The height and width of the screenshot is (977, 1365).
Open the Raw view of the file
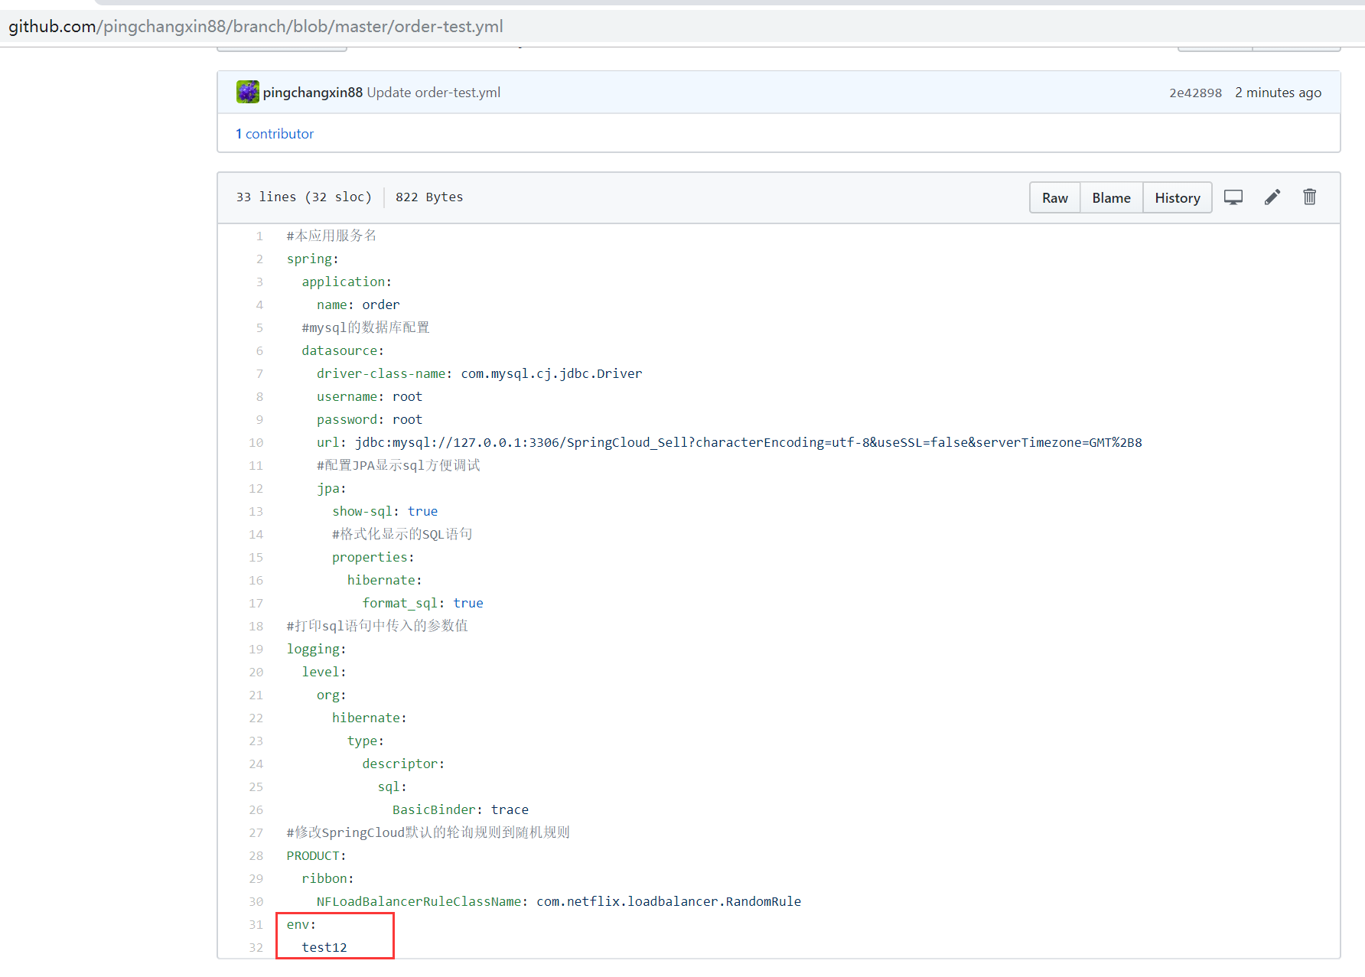pos(1054,197)
